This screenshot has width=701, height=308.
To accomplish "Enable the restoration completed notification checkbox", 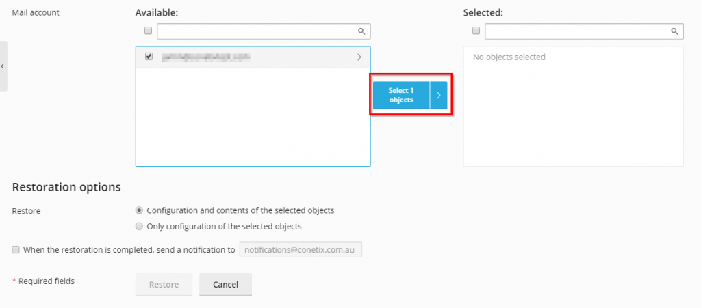I will point(16,250).
